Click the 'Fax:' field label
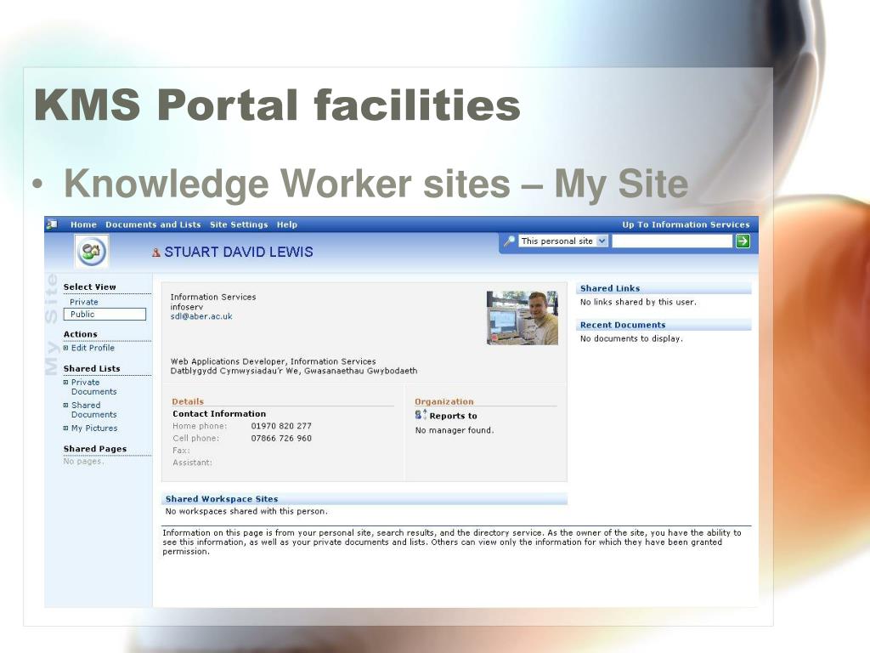The image size is (870, 653). click(x=182, y=451)
